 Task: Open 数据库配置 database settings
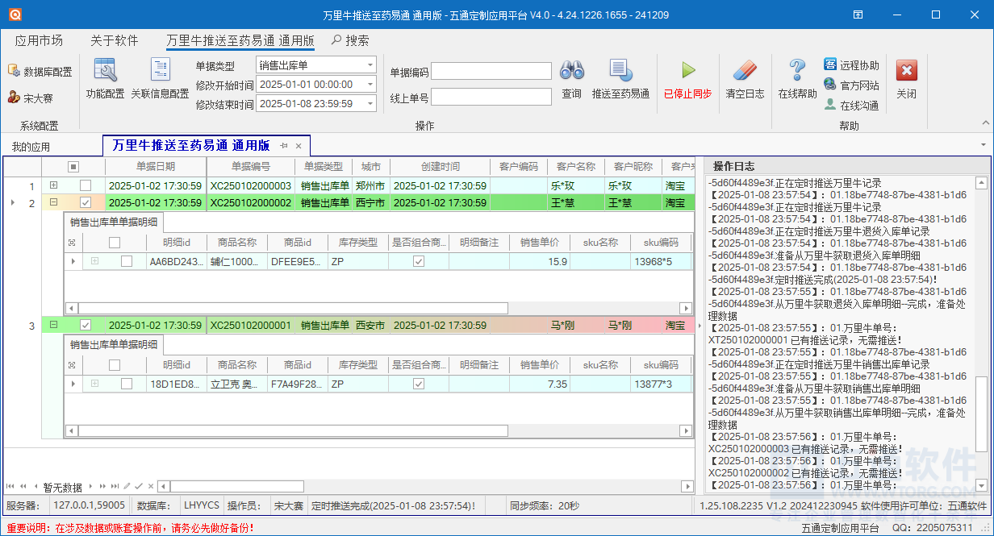[x=40, y=72]
